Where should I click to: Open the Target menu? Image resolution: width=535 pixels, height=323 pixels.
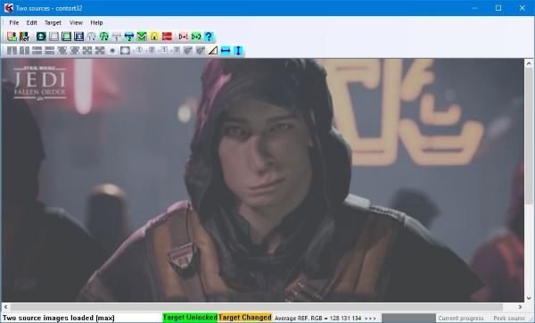[x=53, y=22]
